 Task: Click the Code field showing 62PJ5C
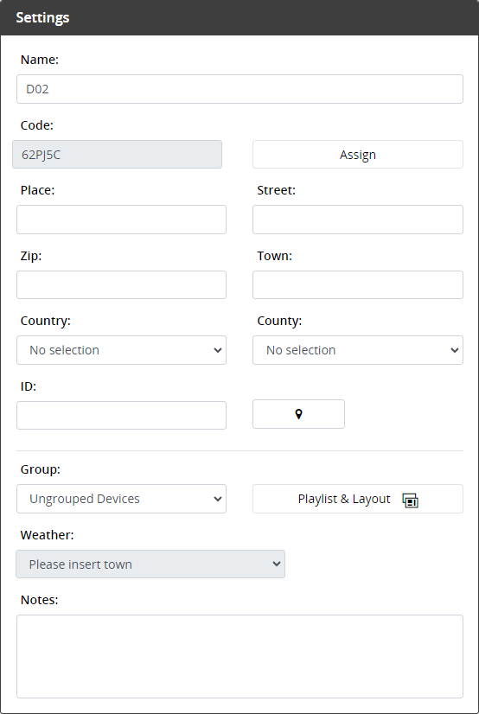(x=117, y=155)
